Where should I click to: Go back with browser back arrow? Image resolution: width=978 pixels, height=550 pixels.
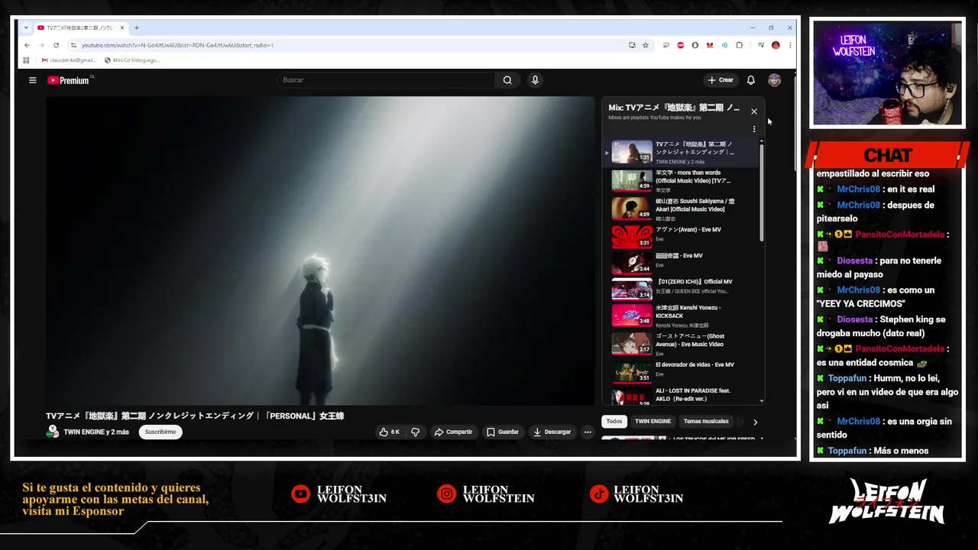26,45
